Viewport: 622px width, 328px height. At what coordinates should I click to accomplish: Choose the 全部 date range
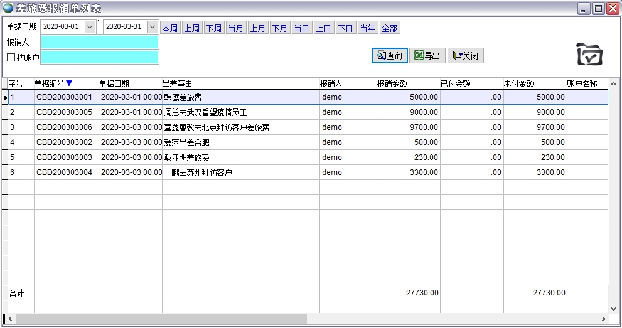click(389, 28)
